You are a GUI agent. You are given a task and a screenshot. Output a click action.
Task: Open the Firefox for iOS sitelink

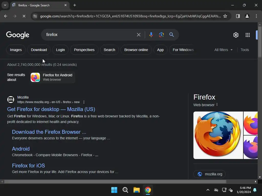click(x=28, y=165)
